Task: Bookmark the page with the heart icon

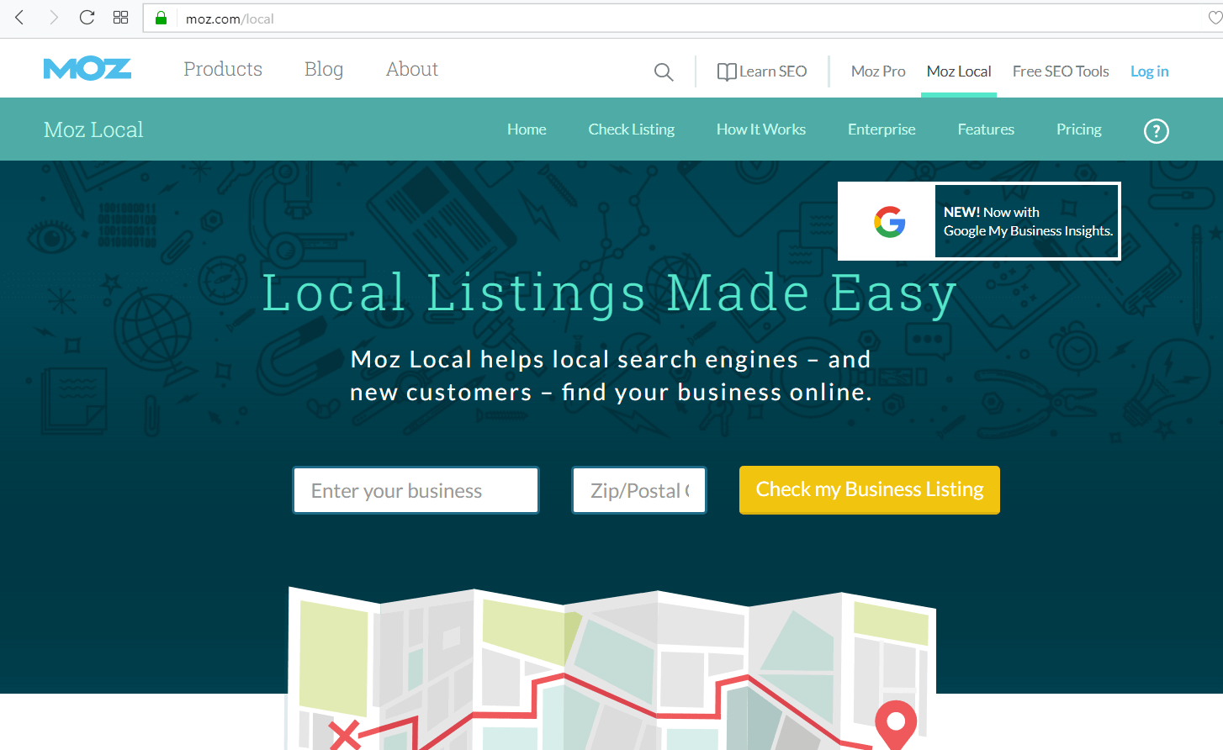Action: tap(1215, 18)
